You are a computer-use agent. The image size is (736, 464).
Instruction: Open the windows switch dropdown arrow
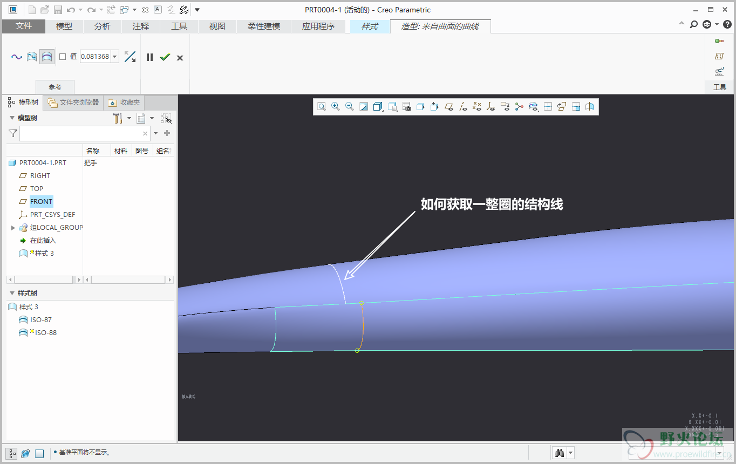(x=134, y=10)
